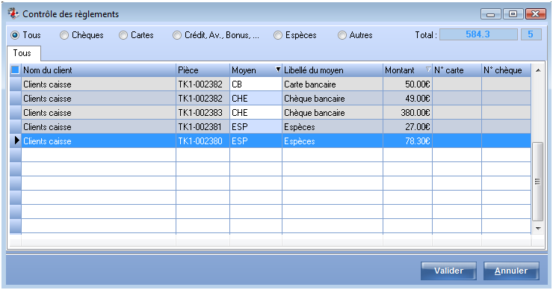
Task: Click the current row arrow indicator
Action: pyautogui.click(x=16, y=141)
